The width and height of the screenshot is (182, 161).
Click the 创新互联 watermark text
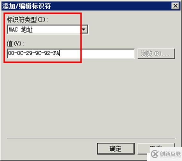[170, 154]
